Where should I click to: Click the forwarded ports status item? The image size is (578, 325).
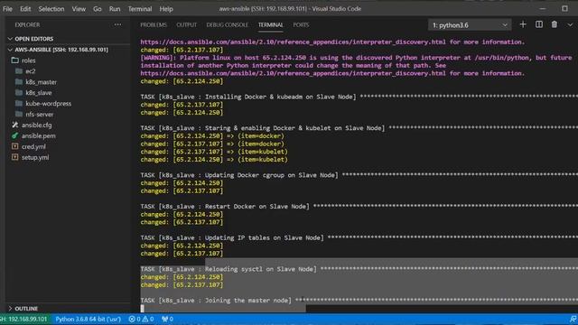coord(168,319)
